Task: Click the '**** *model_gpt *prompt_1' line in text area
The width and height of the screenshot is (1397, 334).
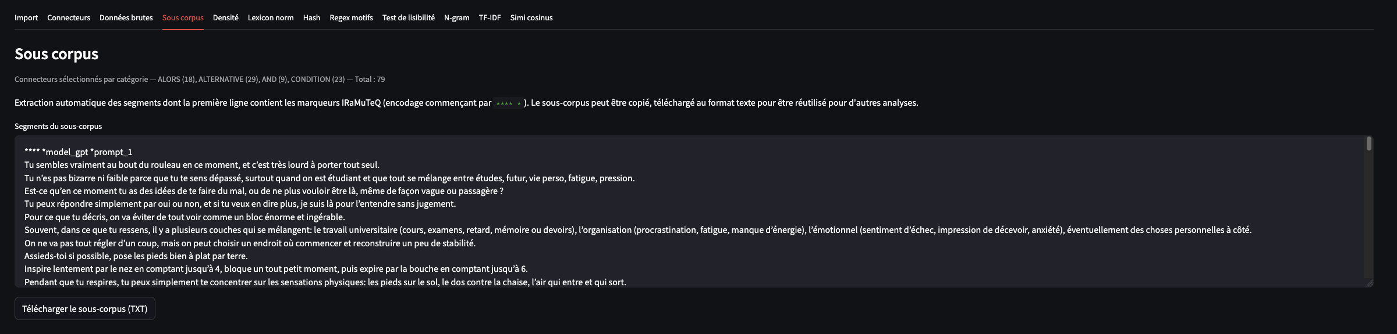Action: pyautogui.click(x=79, y=152)
